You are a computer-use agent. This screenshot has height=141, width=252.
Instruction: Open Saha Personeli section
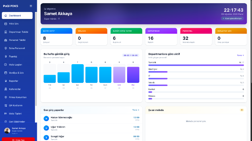coord(17,48)
